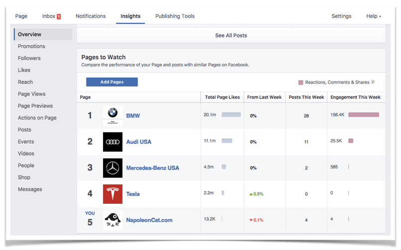Open Events insights section

(26, 142)
